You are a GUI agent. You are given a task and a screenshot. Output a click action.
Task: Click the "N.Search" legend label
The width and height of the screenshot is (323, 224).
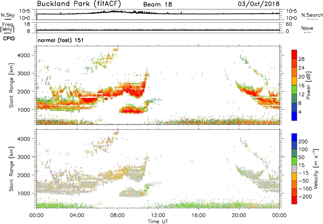312,15
